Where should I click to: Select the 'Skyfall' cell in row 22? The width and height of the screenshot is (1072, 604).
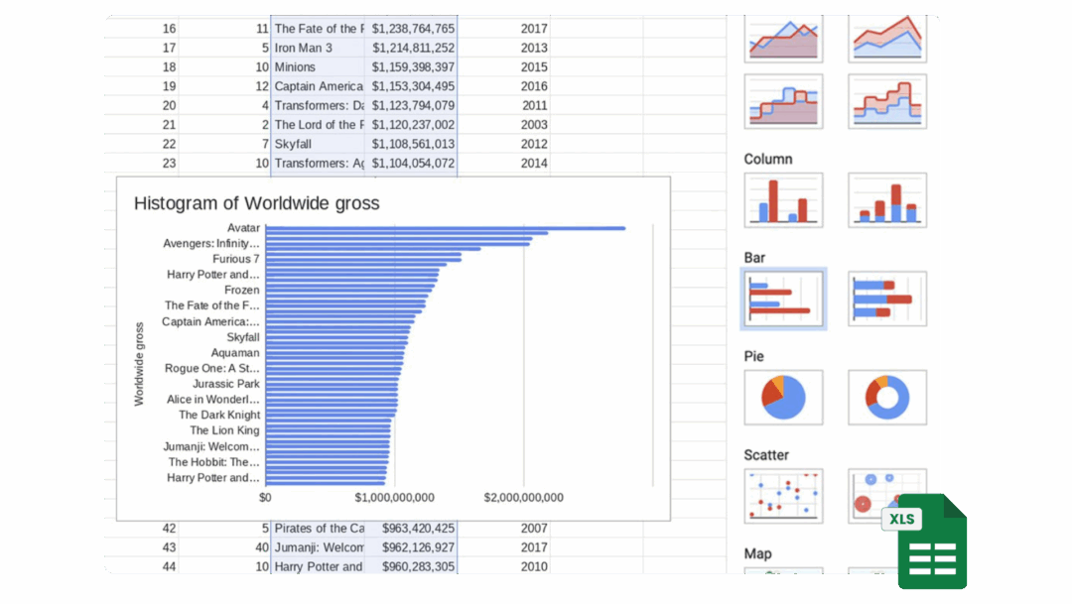[318, 144]
